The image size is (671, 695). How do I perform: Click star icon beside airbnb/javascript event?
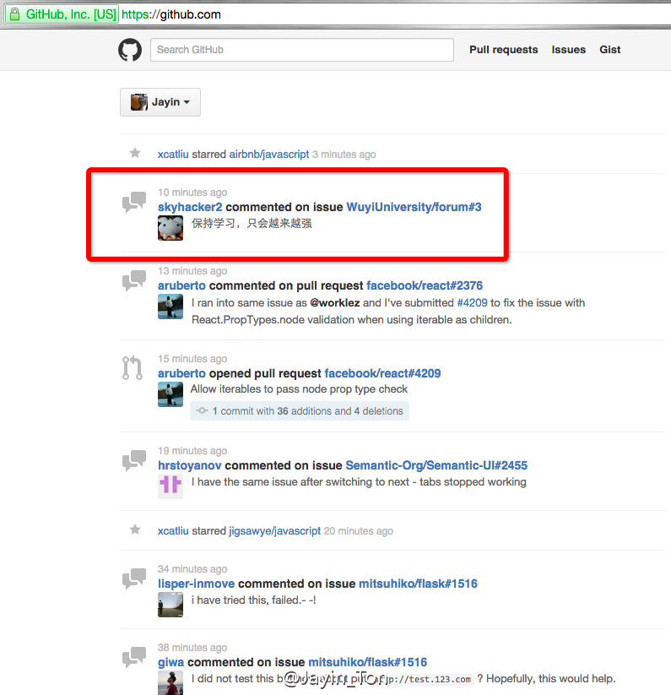135,154
